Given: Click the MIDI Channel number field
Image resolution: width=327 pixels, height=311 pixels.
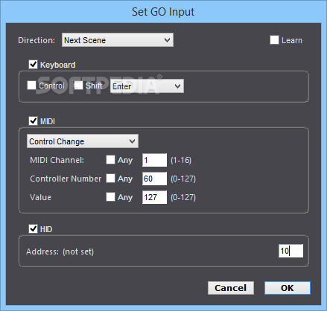Looking at the screenshot, I should tap(154, 160).
